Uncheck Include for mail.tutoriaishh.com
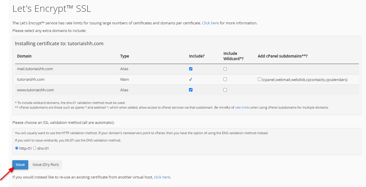The image size is (366, 187). point(191,69)
